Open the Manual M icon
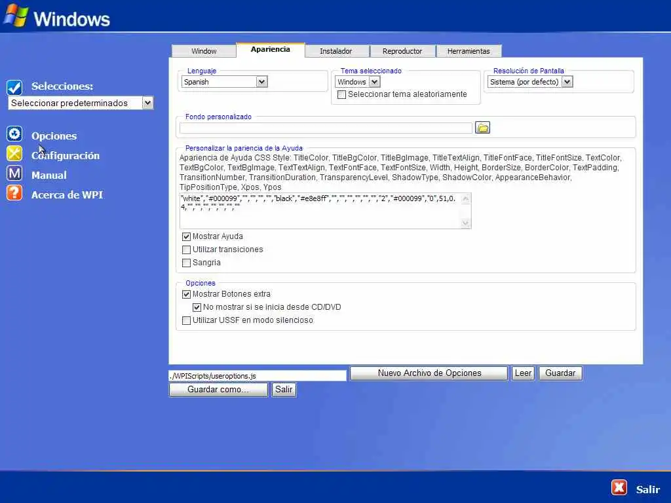Screen dimensions: 671x503 click(14, 173)
